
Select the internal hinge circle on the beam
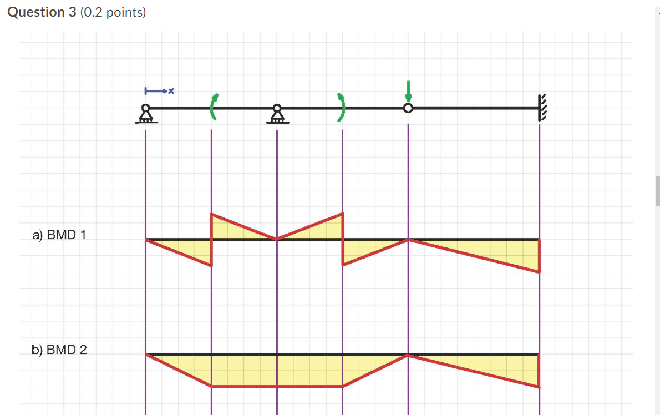click(x=408, y=108)
